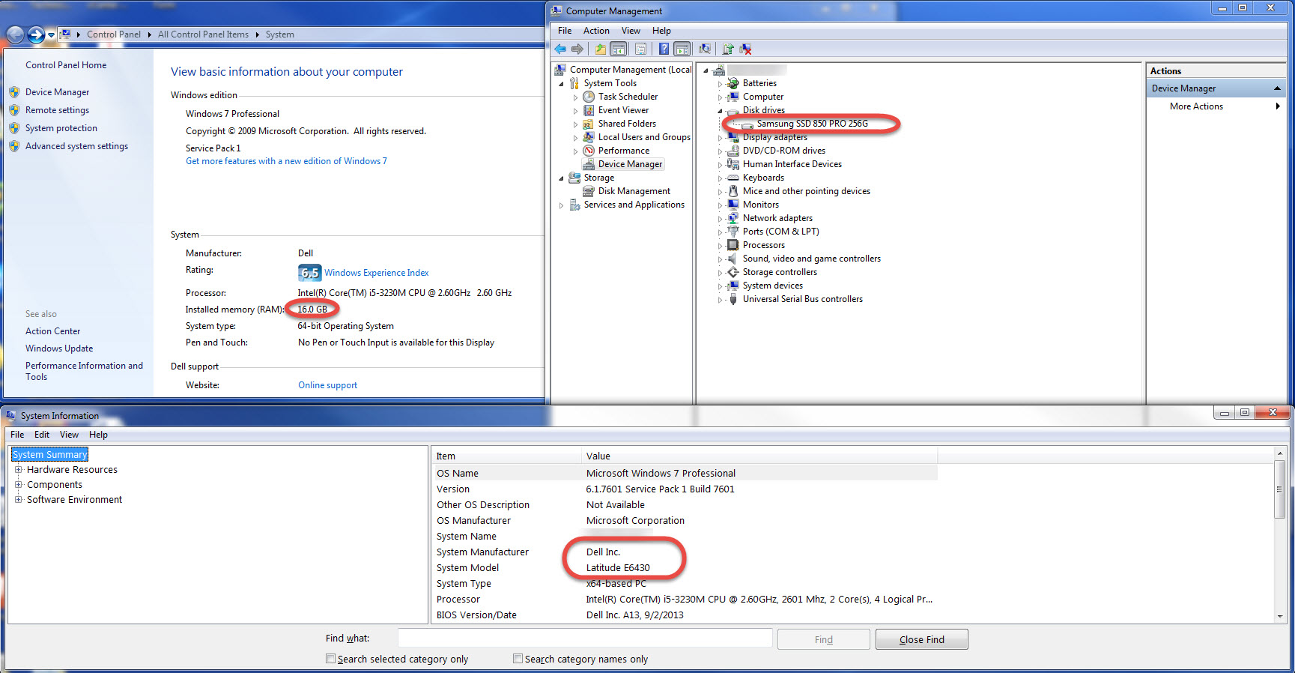Open Remote settings link
Viewport: 1295px width, 673px height.
tap(57, 110)
